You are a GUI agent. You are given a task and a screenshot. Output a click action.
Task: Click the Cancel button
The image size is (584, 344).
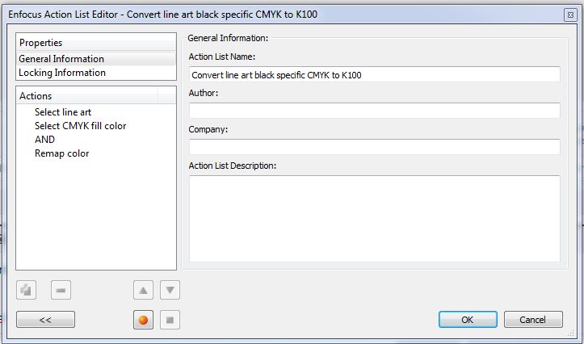(533, 320)
